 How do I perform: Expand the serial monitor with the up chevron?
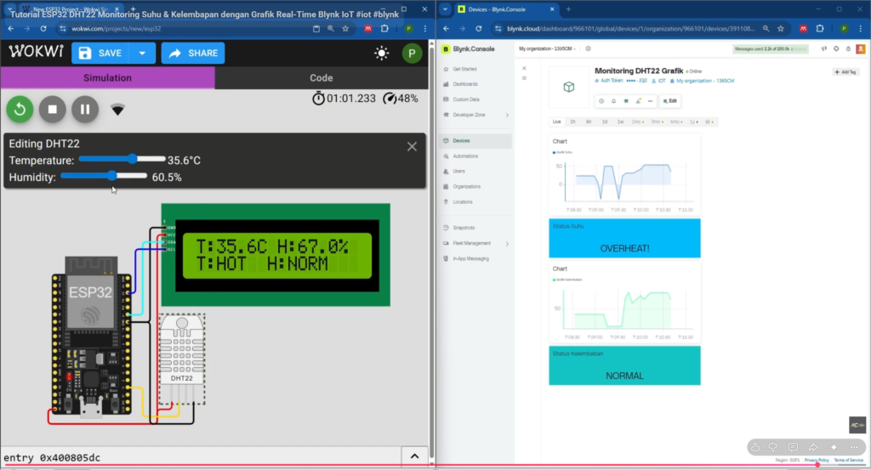(x=414, y=456)
